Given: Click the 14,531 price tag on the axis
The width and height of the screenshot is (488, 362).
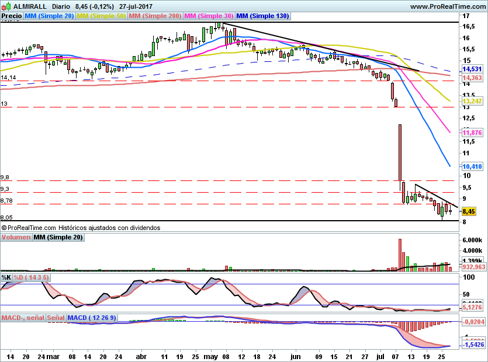Looking at the screenshot, I should [472, 69].
